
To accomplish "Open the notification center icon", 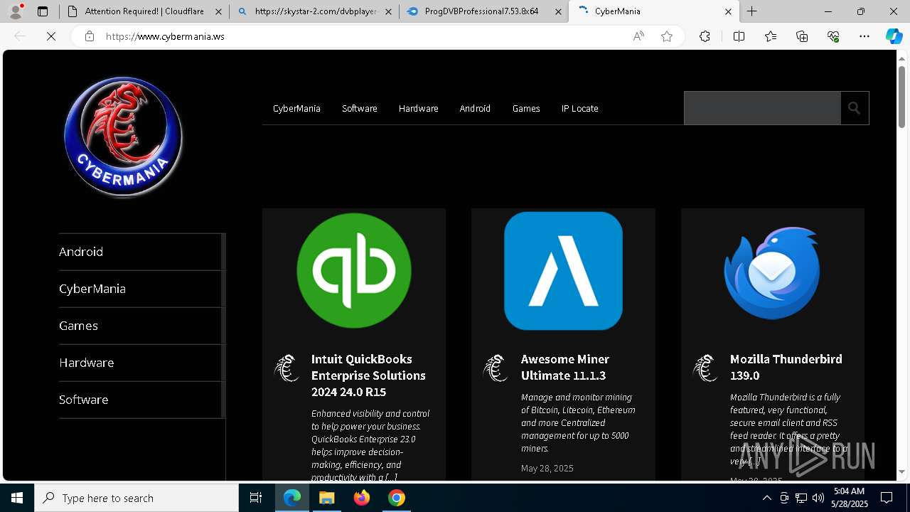I will [887, 498].
